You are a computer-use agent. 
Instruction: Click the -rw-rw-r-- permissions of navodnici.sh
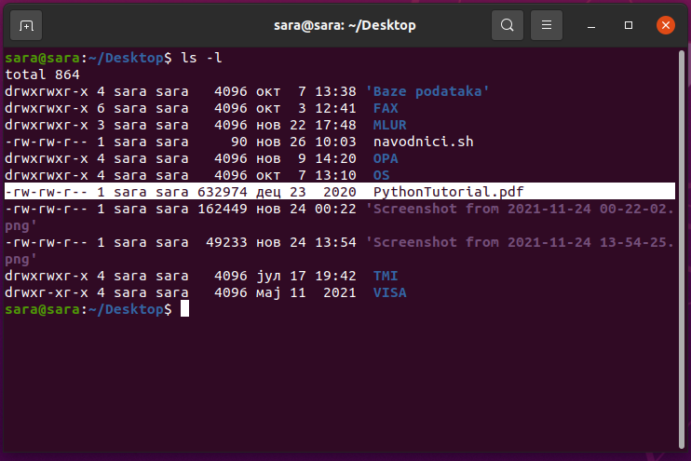47,142
